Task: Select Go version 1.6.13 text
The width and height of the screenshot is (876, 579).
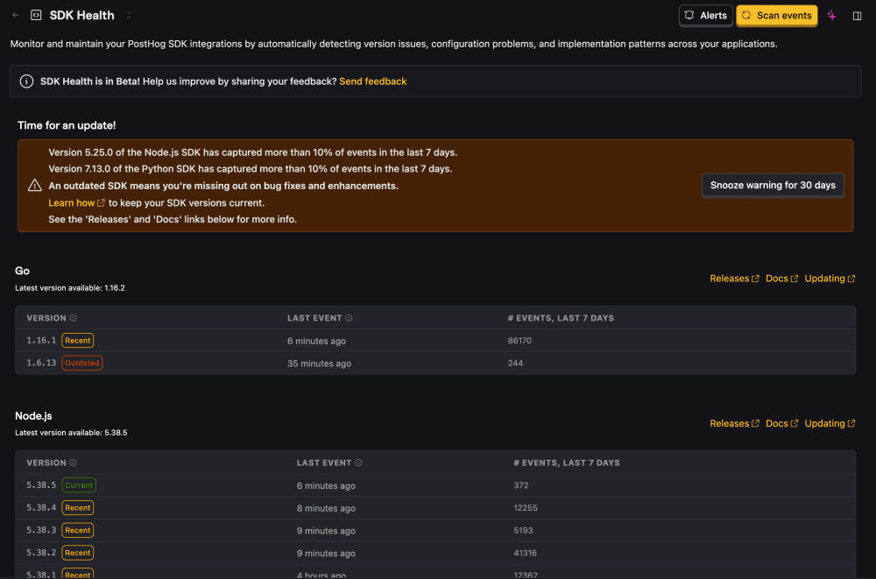Action: [x=41, y=363]
